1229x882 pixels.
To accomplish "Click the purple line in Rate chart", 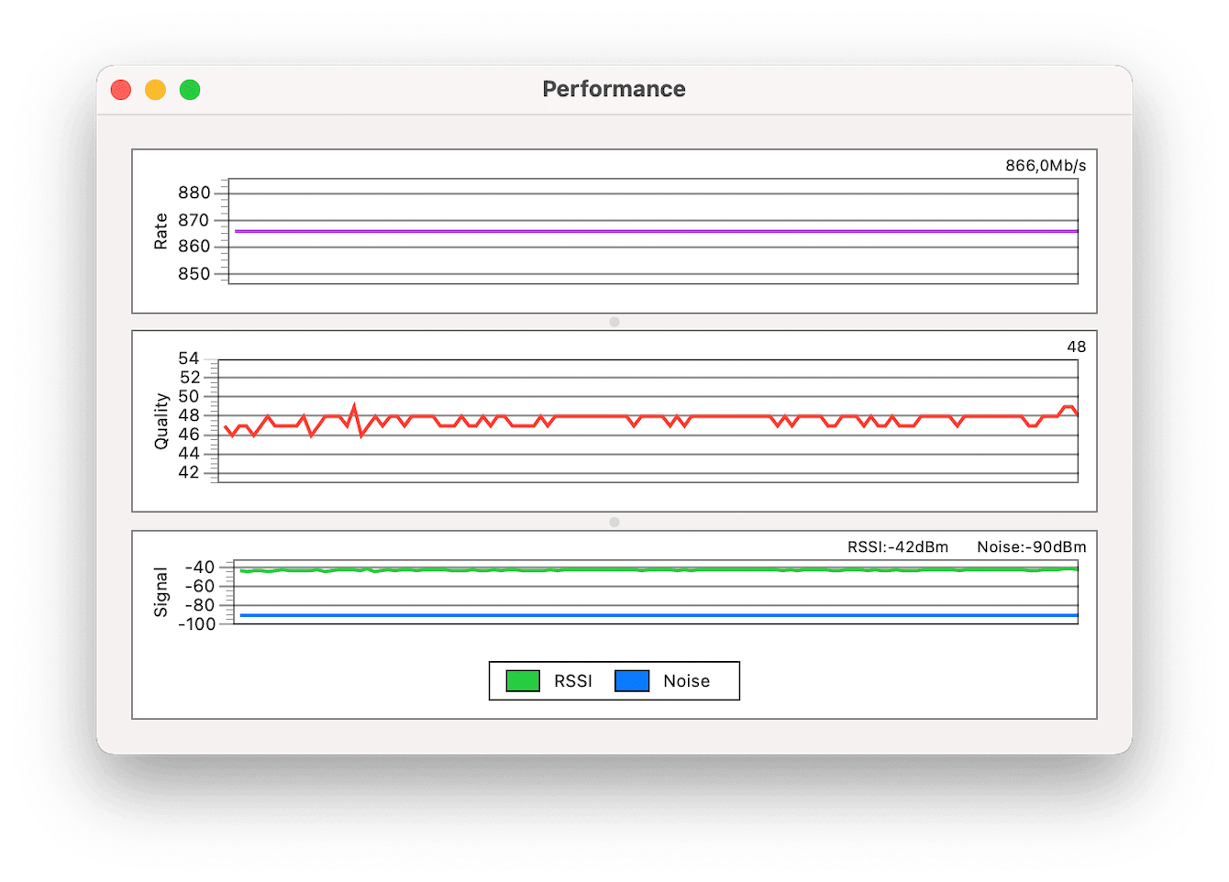I will tap(642, 231).
